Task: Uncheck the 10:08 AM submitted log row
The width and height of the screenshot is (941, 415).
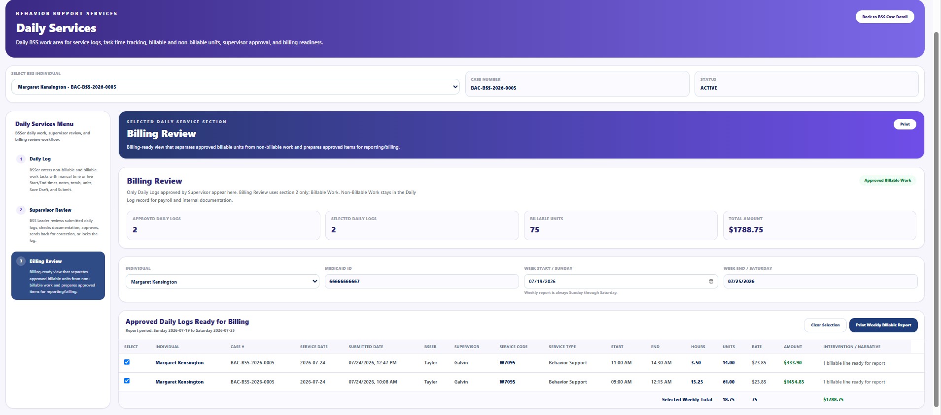Action: point(127,381)
